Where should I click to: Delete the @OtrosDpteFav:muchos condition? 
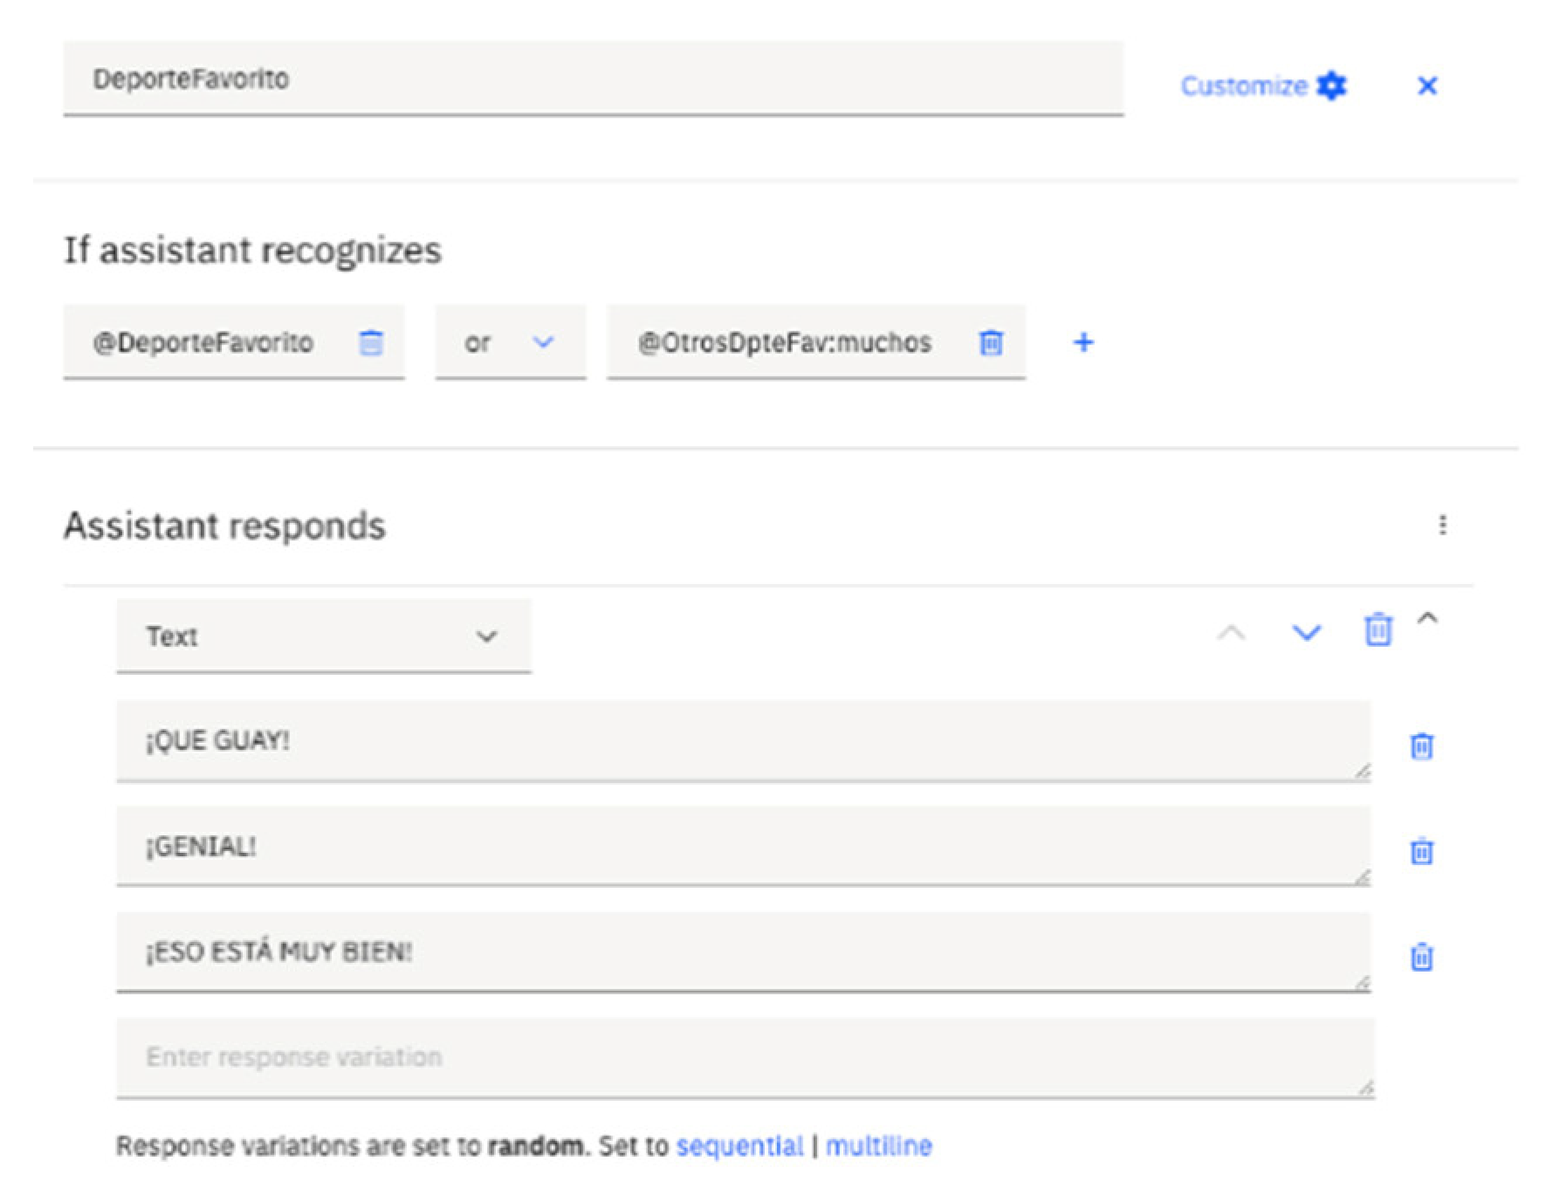(x=990, y=342)
